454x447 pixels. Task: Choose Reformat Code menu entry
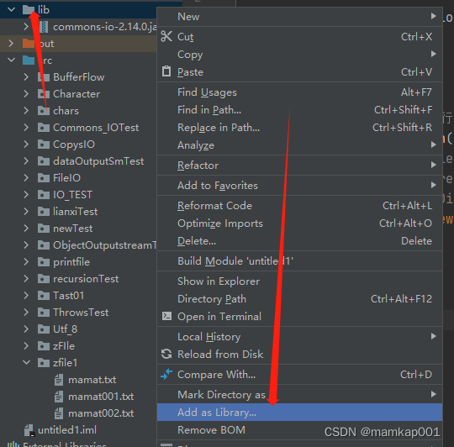299,205
